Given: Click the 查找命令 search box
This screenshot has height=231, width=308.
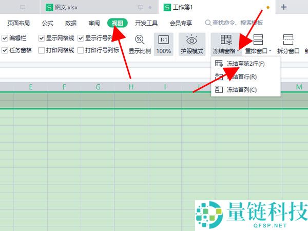Looking at the screenshot, I should [x=237, y=23].
